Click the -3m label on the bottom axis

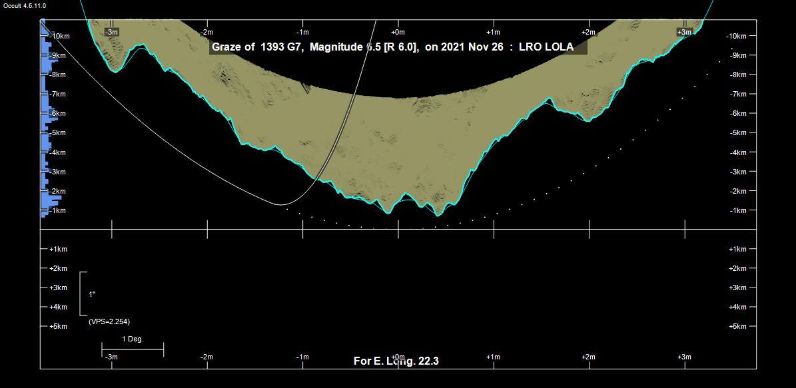pos(112,357)
